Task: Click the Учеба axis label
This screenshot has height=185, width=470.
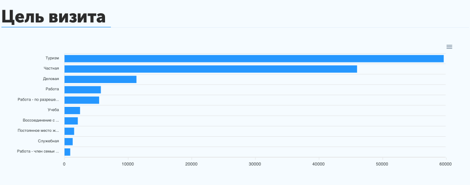Action: 53,110
